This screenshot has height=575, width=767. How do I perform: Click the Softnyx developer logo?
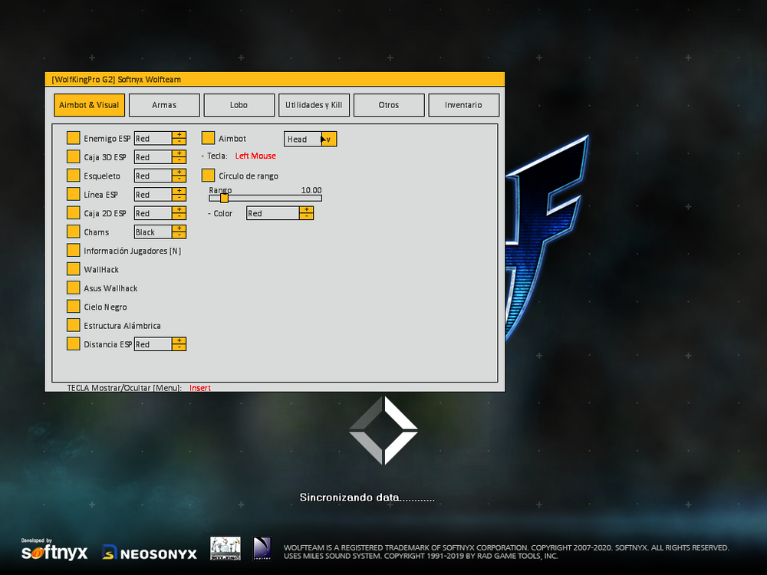click(54, 550)
